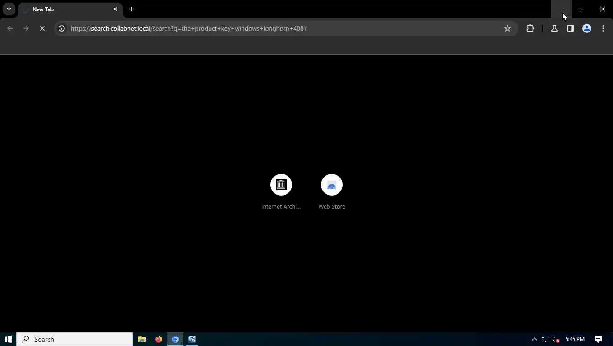613x346 pixels.
Task: Go back to the previous page
Action: pyautogui.click(x=10, y=28)
